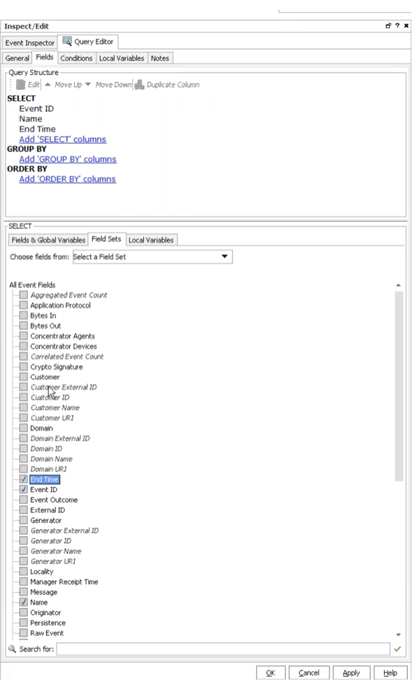Select the Concentrator Devices row
This screenshot has height=690, width=417.
point(64,346)
